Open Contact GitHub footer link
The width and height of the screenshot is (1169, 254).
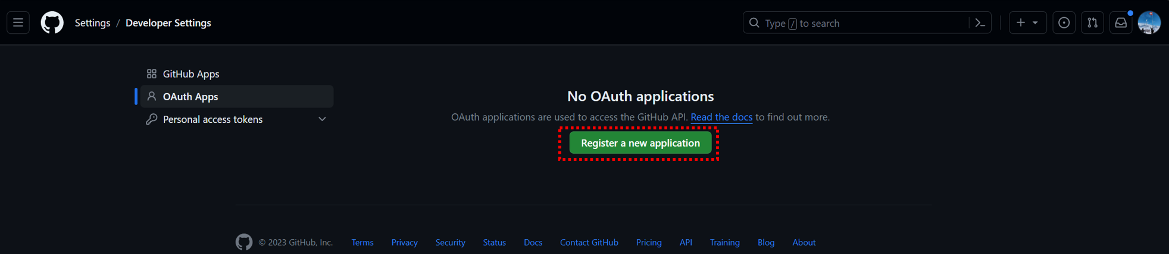tap(589, 242)
